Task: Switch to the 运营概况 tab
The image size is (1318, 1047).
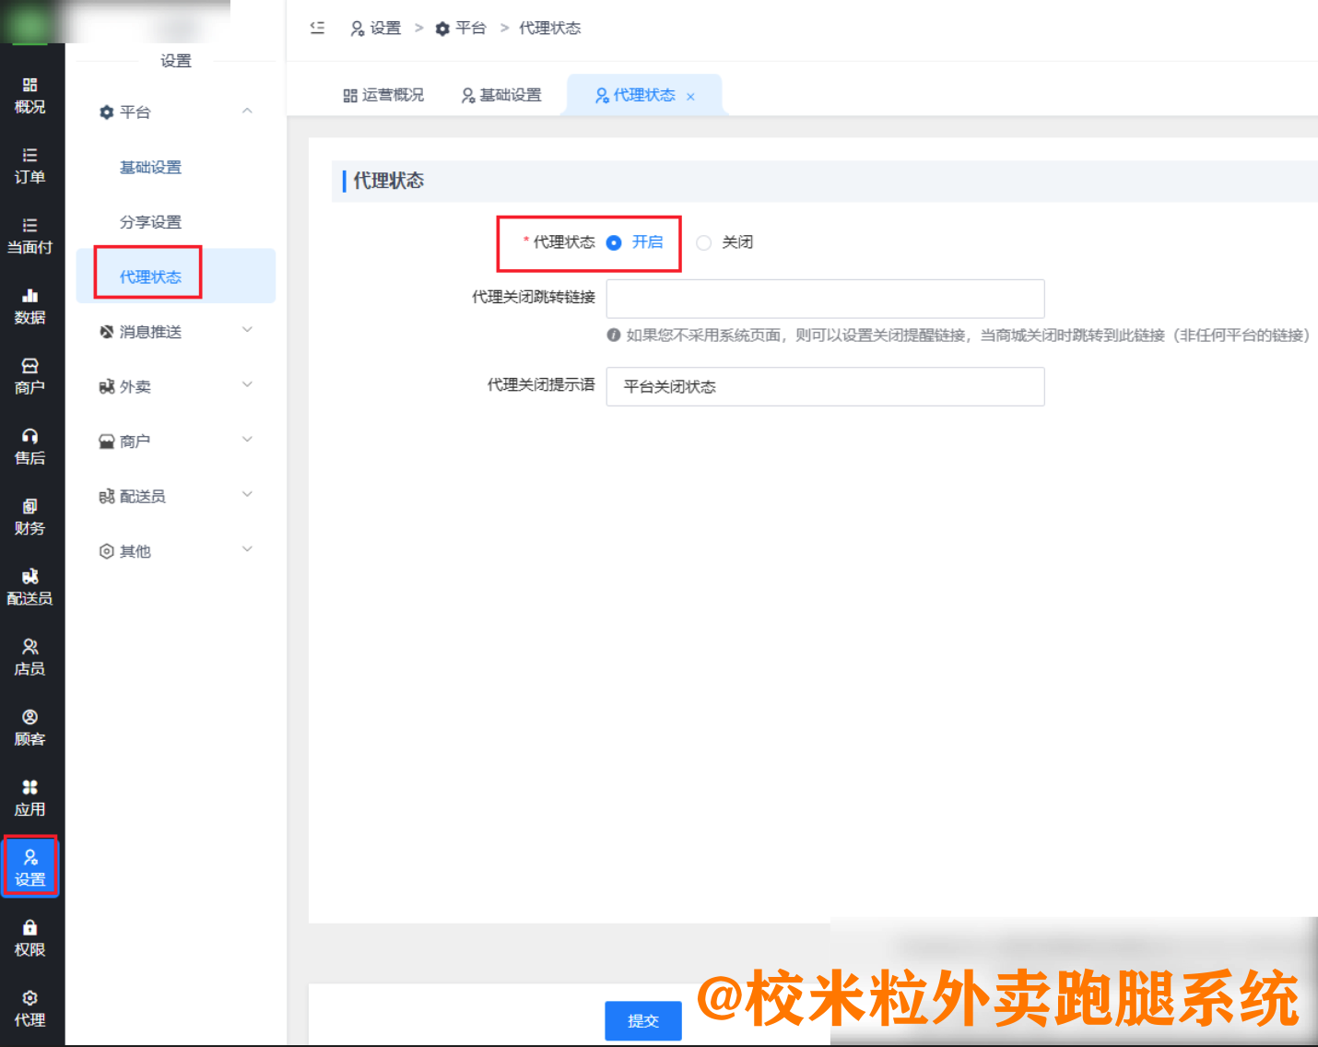Action: [x=384, y=94]
